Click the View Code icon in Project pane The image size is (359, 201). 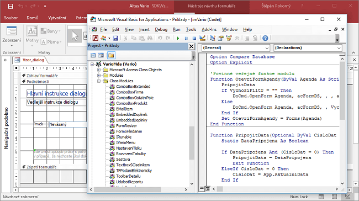point(93,55)
